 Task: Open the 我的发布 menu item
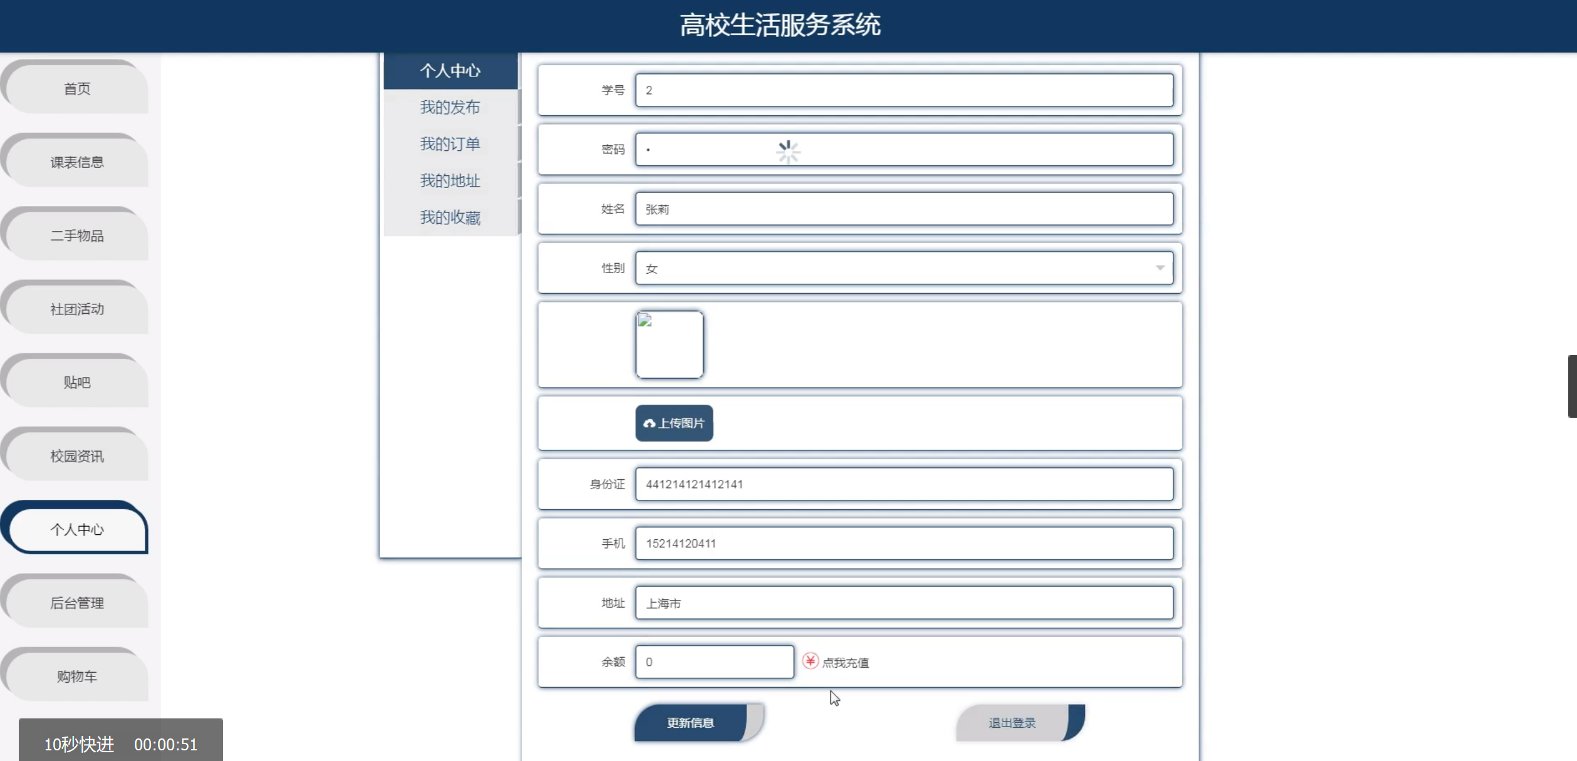pos(450,107)
